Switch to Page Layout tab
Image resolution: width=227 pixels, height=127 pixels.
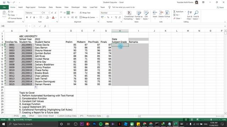(31, 7)
